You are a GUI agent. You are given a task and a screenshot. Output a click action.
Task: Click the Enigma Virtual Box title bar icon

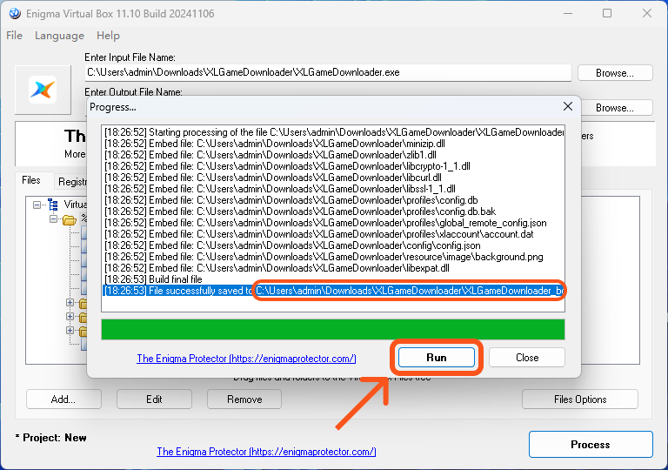tap(15, 14)
